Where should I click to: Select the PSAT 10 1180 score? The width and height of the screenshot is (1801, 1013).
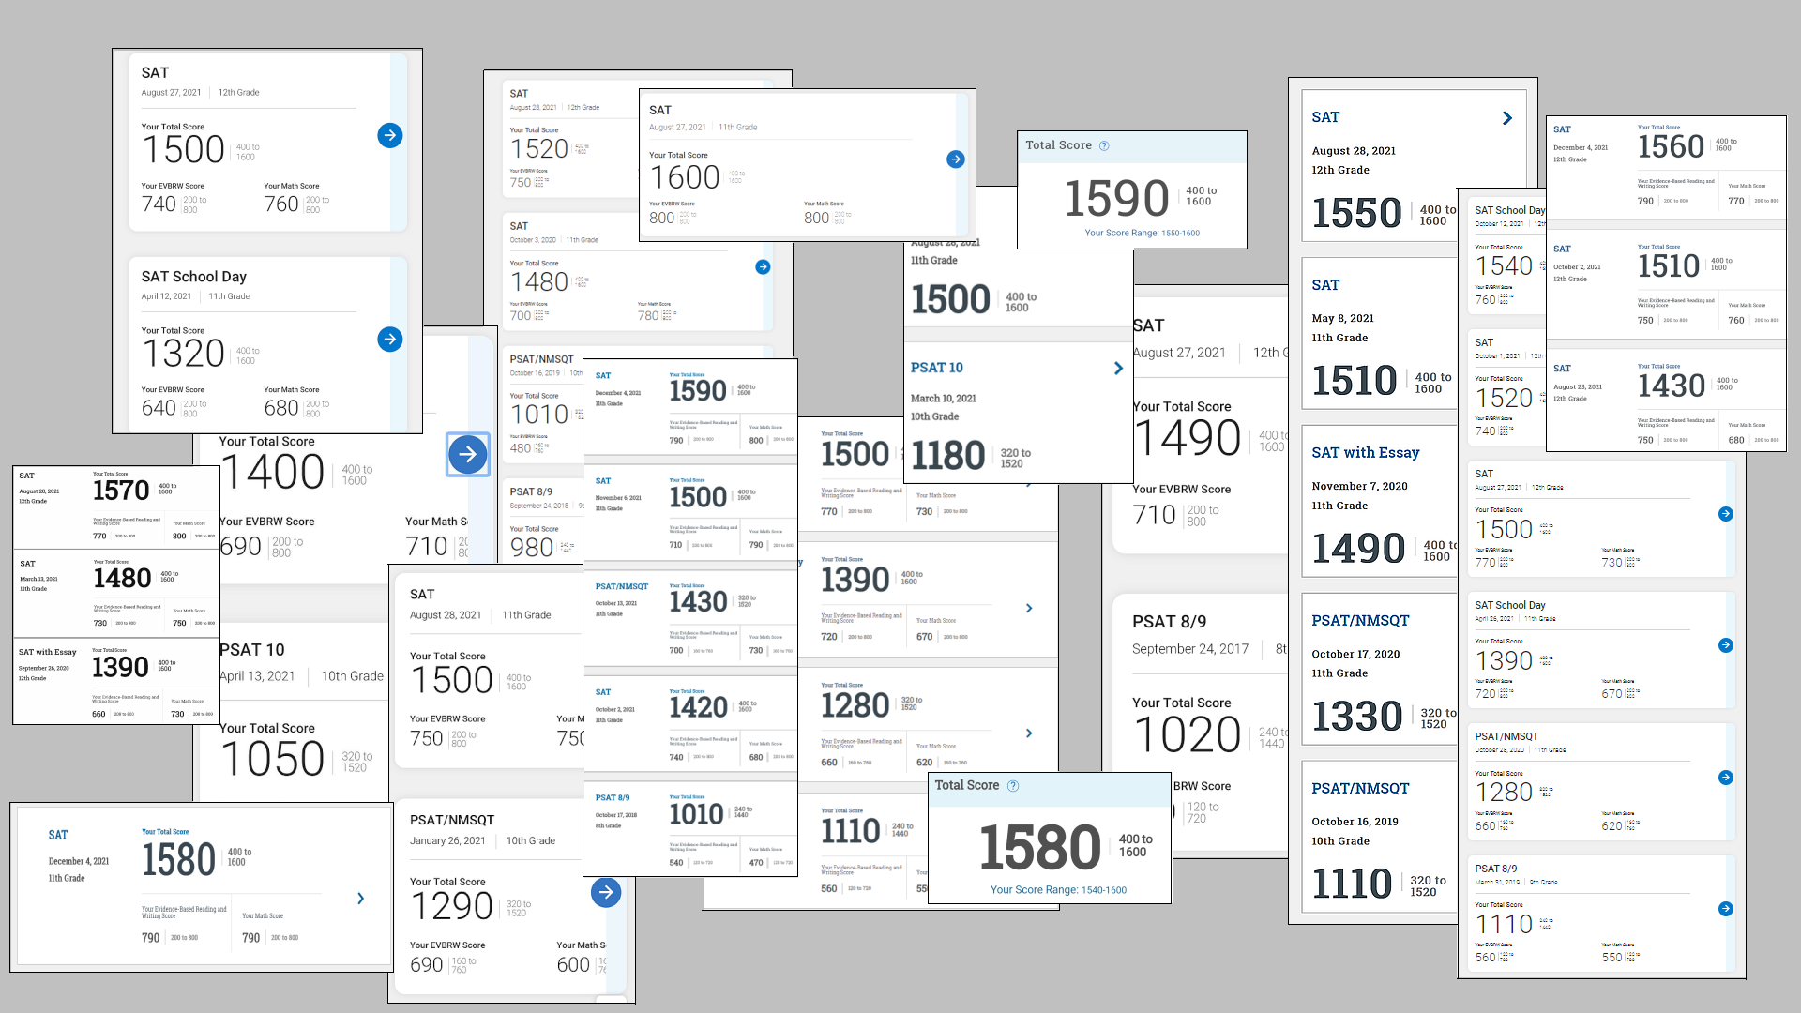[x=948, y=457]
